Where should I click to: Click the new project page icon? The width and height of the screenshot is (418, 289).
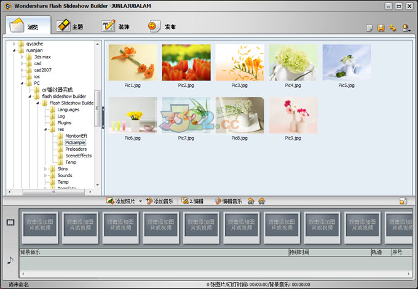[369, 28]
